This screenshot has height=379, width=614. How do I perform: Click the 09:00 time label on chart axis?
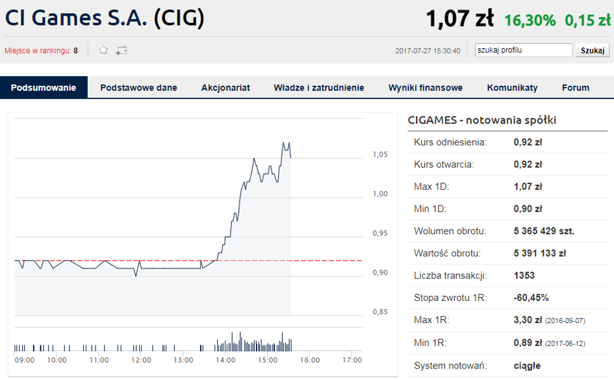pos(24,360)
